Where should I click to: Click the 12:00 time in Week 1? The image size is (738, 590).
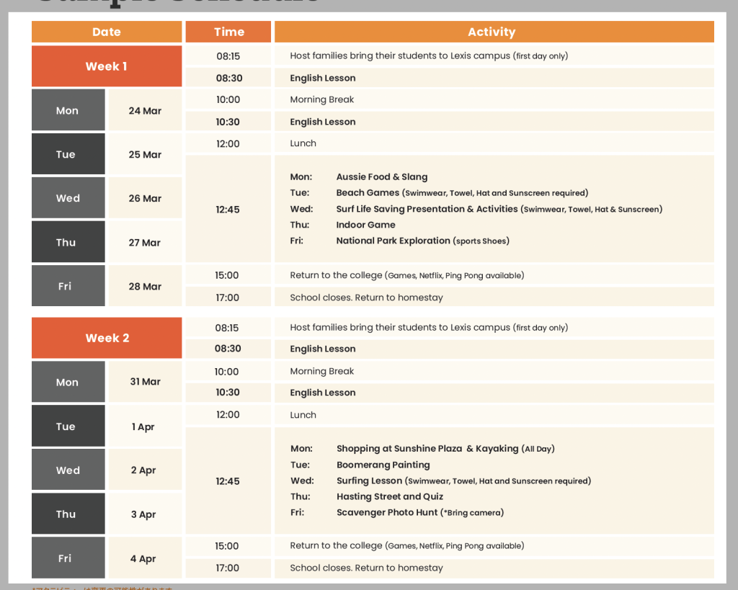tap(228, 143)
